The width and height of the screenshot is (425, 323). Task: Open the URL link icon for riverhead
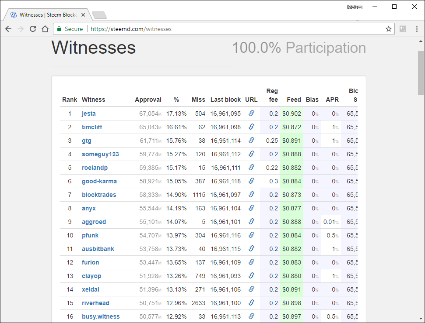pos(251,303)
